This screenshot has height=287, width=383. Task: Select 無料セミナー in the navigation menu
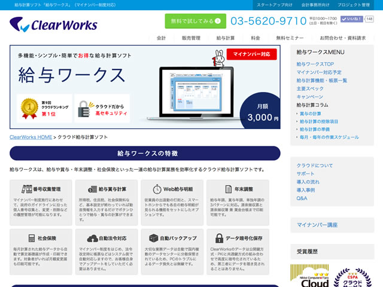[290, 38]
